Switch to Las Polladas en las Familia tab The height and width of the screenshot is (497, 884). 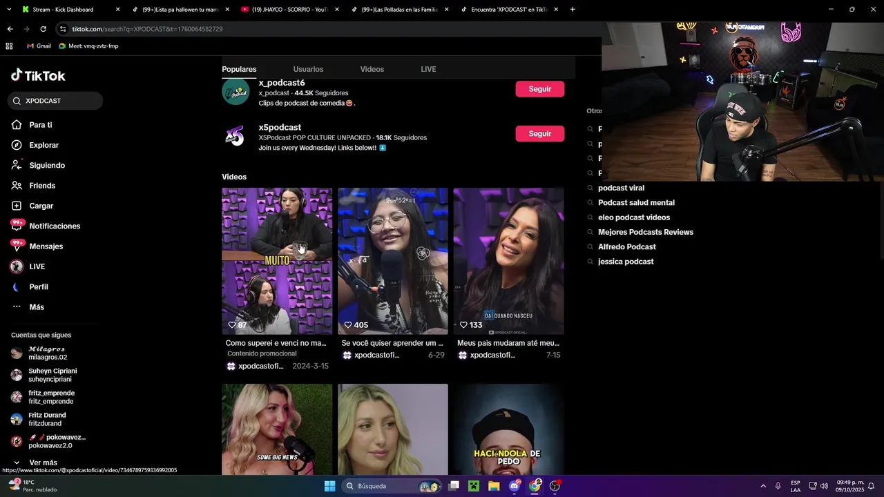pyautogui.click(x=400, y=10)
